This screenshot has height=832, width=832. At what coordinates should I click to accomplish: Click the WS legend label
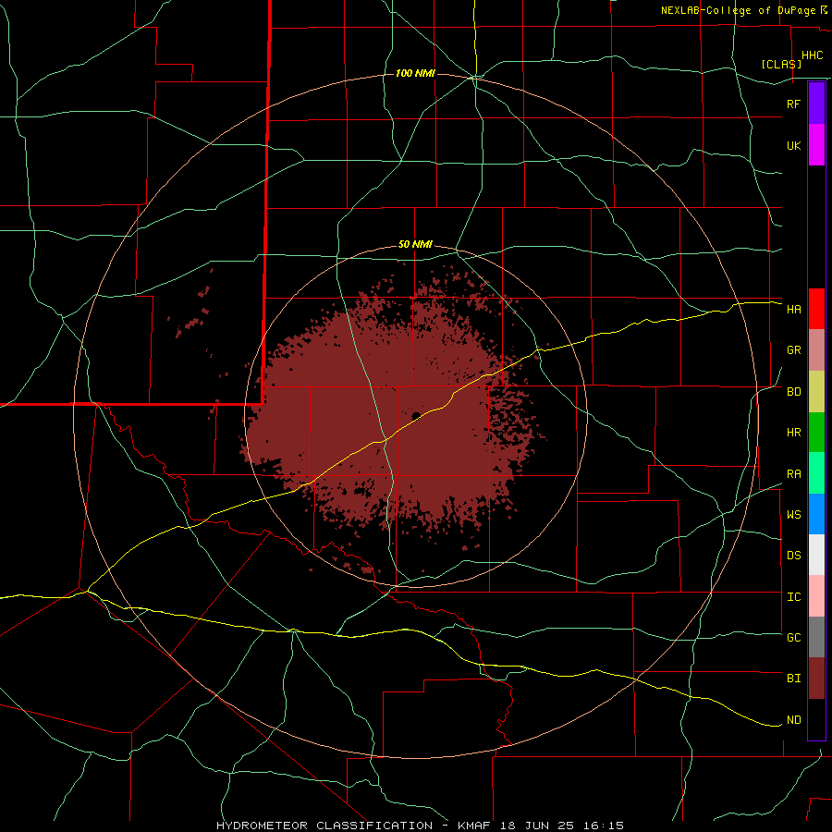[x=793, y=515]
